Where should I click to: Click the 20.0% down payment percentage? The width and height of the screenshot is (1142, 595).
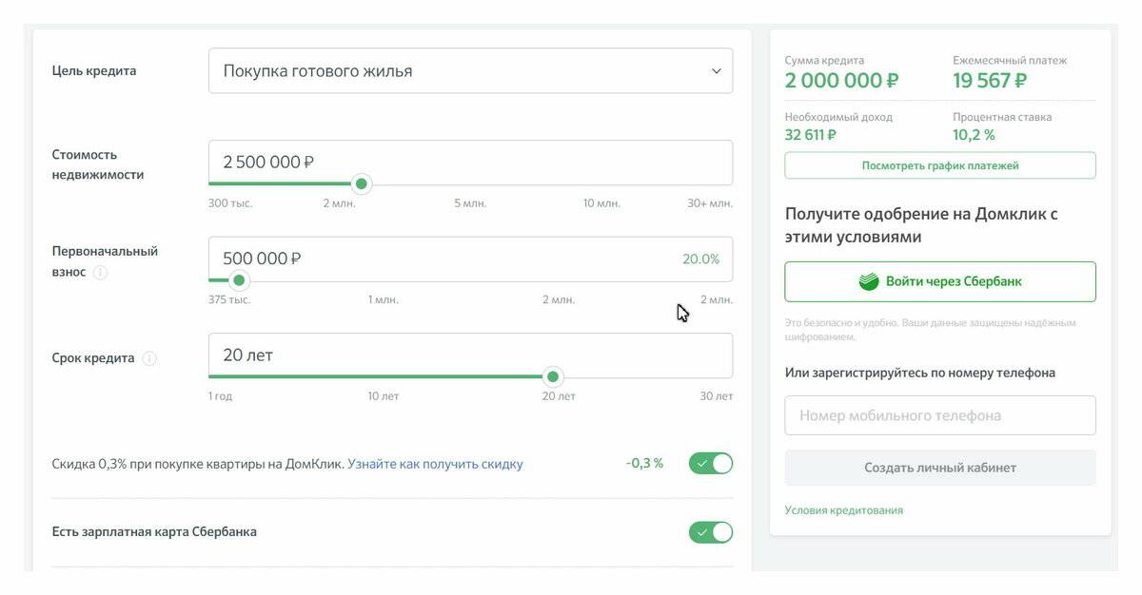(x=701, y=259)
